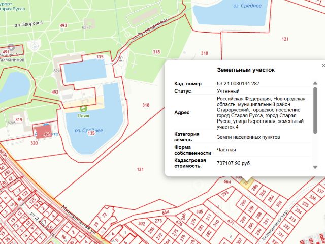Select parcel 279 on the map
The width and height of the screenshot is (325, 244).
click(x=194, y=222)
